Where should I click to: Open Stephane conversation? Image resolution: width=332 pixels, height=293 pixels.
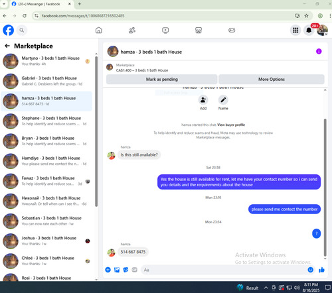[46, 121]
